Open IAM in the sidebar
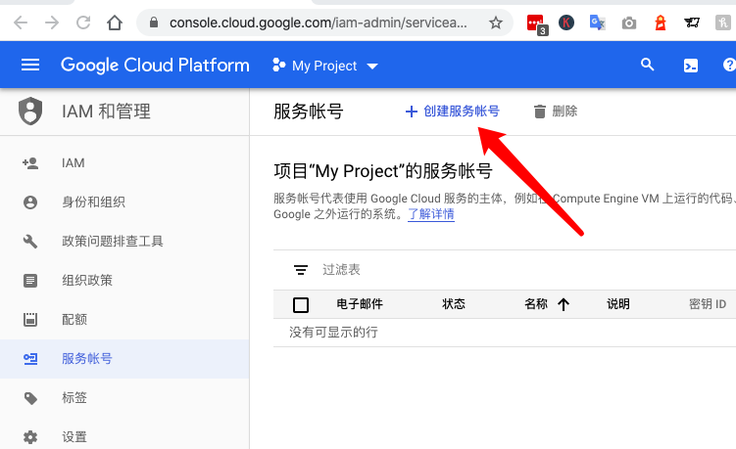Image resolution: width=736 pixels, height=449 pixels. click(124, 163)
